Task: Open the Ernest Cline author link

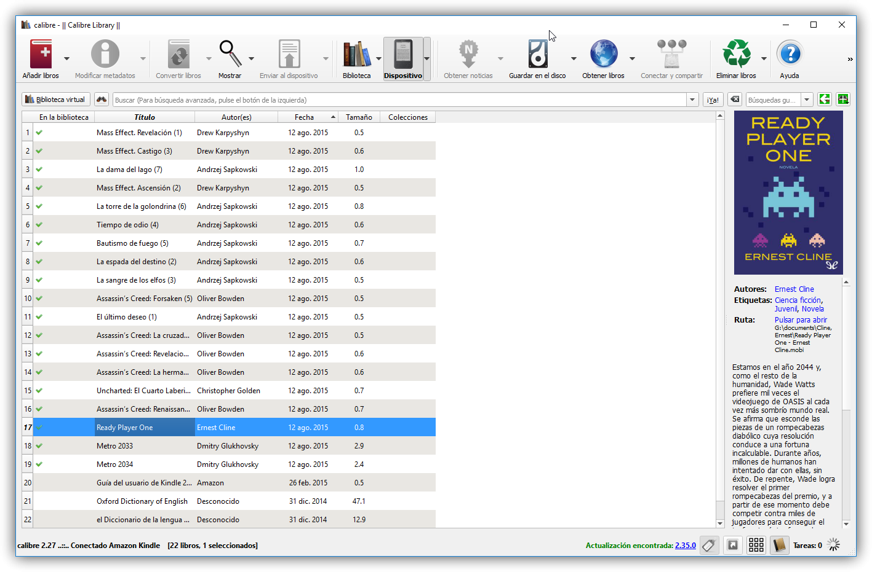Action: [794, 289]
